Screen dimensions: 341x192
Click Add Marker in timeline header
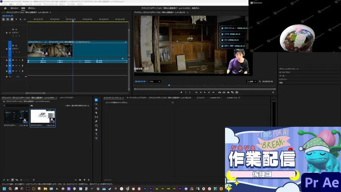point(16,19)
